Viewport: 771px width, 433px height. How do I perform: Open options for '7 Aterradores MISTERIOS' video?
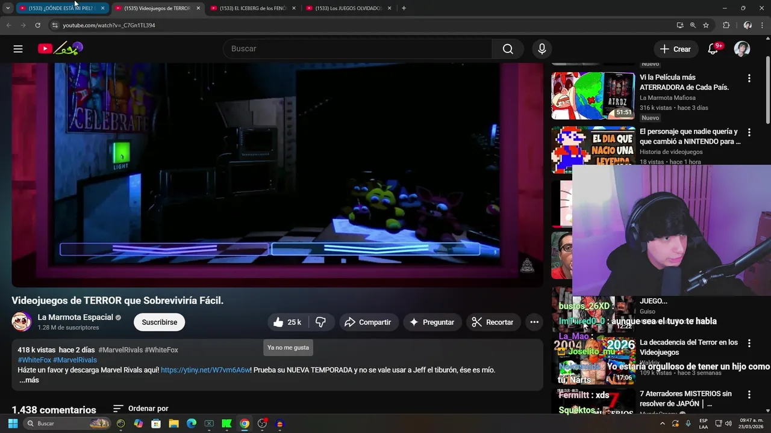click(x=749, y=395)
